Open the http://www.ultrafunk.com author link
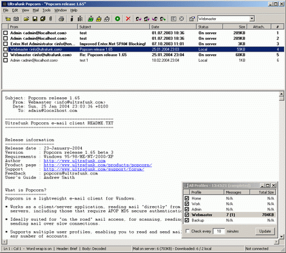 click(75, 161)
